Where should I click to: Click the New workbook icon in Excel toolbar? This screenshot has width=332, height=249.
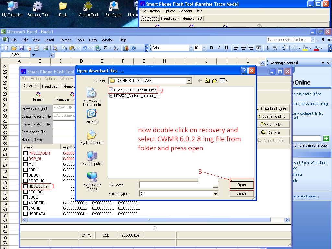[x=6, y=48]
